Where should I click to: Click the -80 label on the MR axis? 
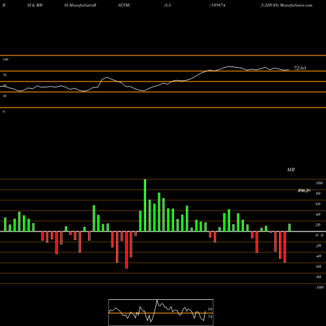[x=318, y=277]
